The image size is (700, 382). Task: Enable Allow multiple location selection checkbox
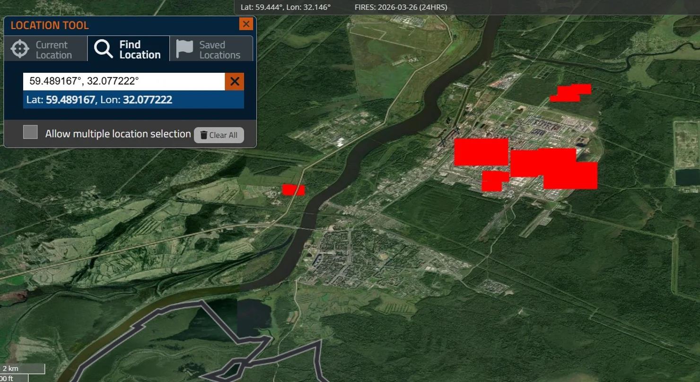click(31, 132)
